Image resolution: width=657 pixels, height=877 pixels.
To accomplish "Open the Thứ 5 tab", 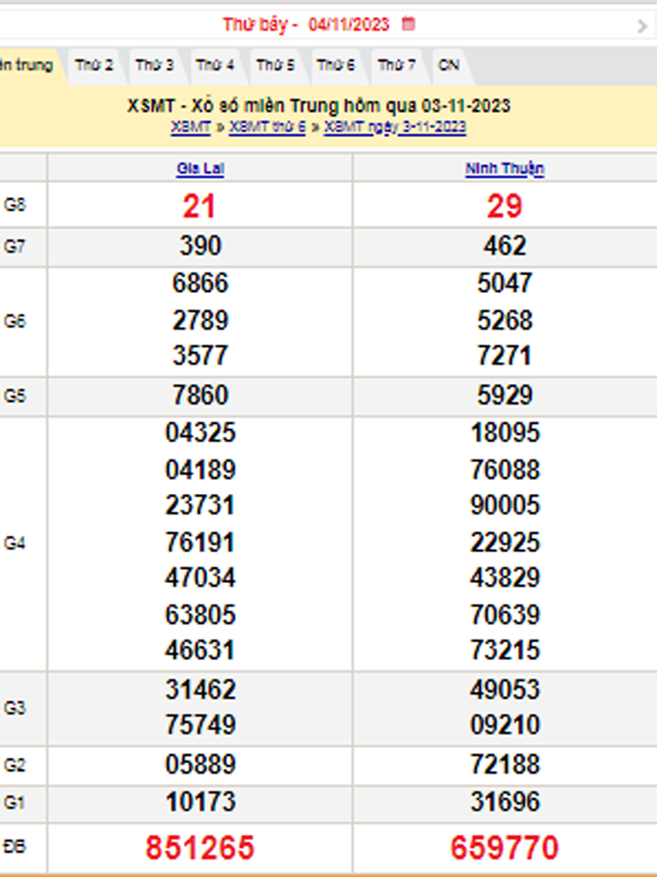I will pos(275,66).
